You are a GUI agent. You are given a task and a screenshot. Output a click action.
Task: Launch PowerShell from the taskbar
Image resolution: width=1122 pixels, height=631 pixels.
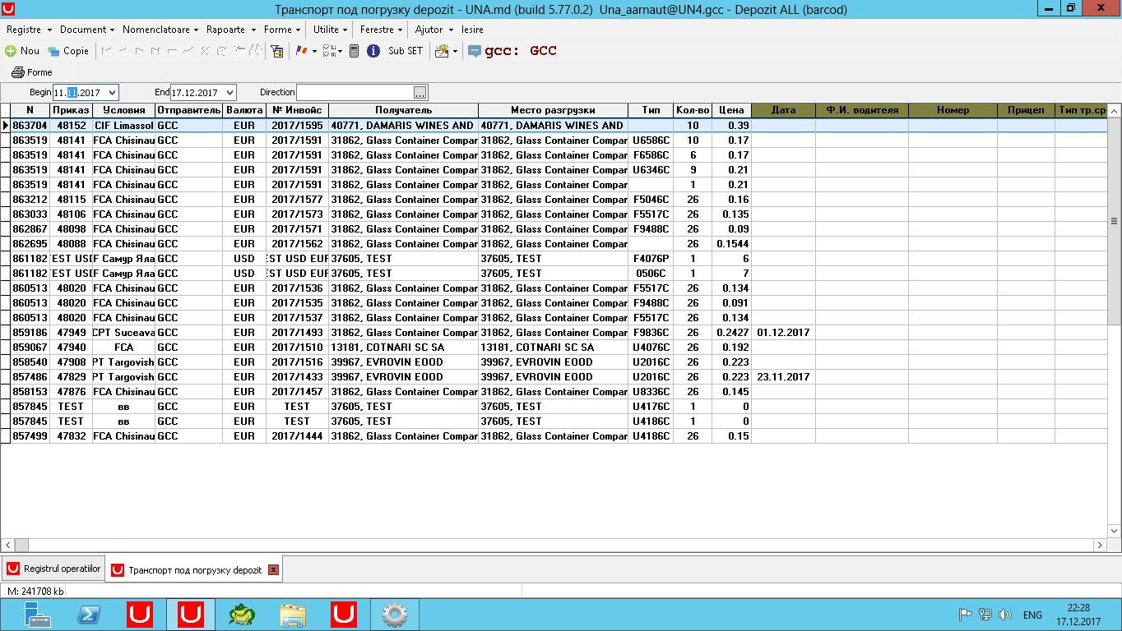89,615
